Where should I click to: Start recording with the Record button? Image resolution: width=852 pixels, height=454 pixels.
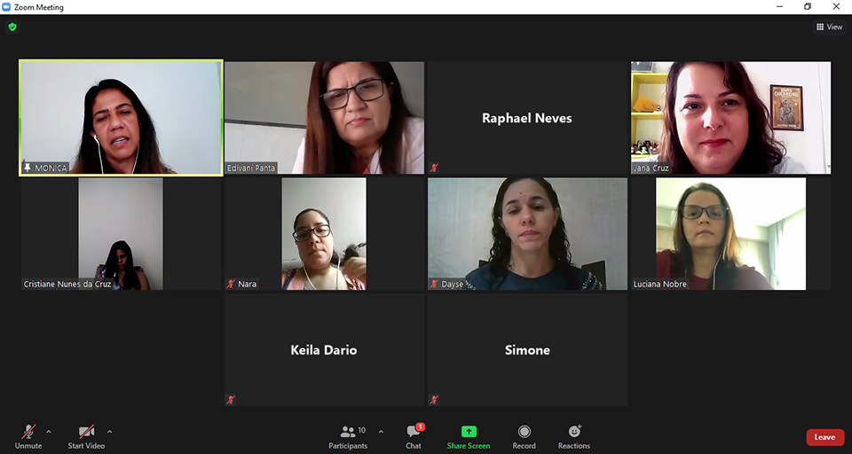click(524, 437)
